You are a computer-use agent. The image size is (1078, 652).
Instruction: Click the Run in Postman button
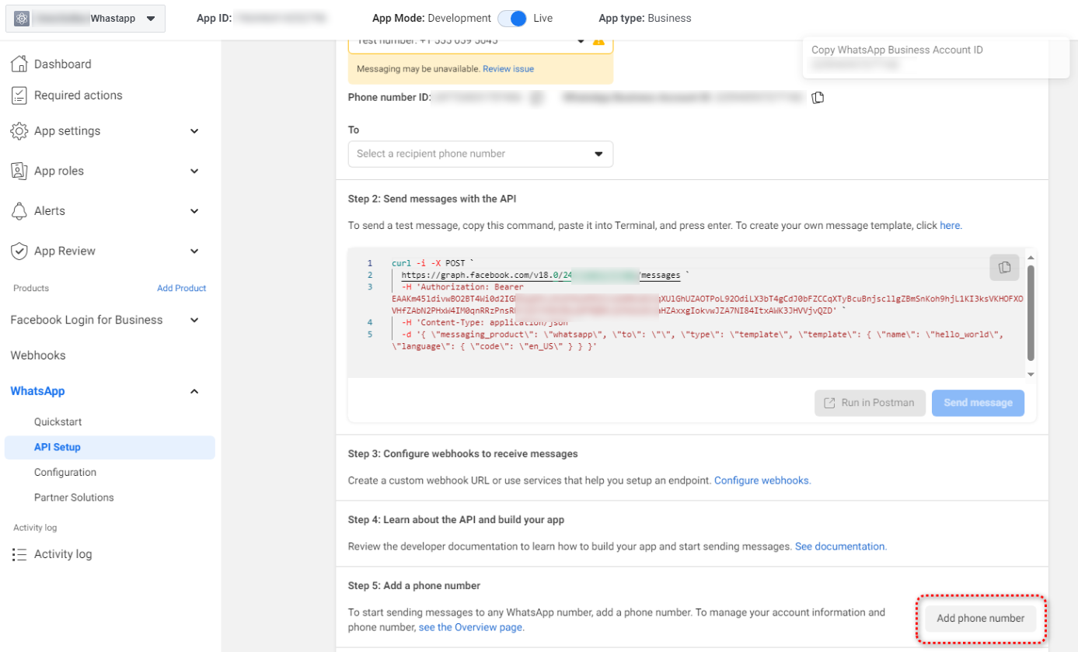(x=870, y=403)
